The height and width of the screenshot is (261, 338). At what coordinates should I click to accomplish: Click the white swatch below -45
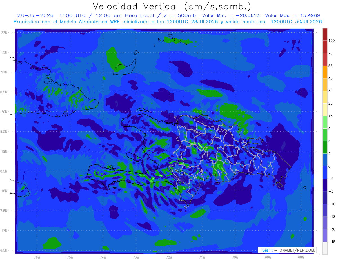tap(325, 248)
